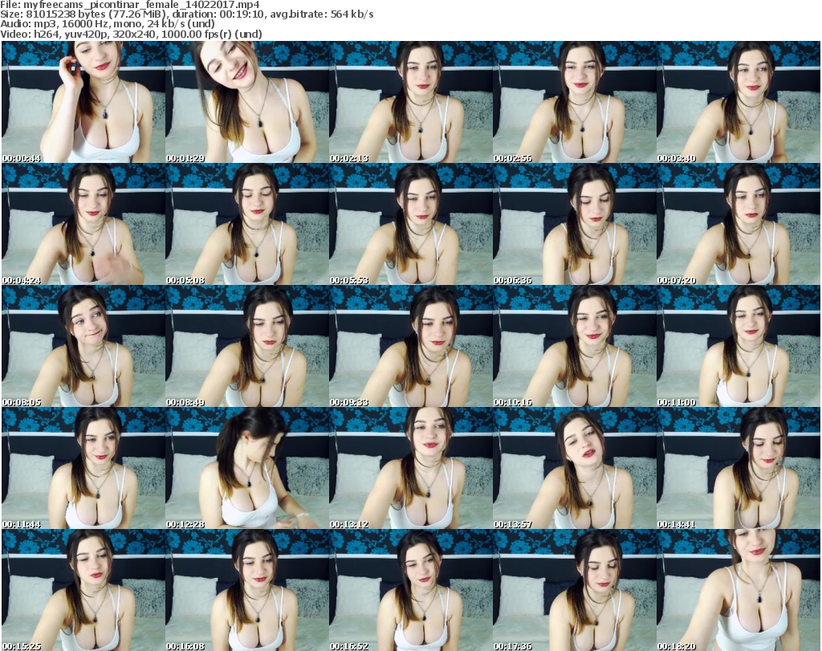Image resolution: width=822 pixels, height=651 pixels.
Task: Open the frame stamped 00:13:12
Action: tap(411, 468)
